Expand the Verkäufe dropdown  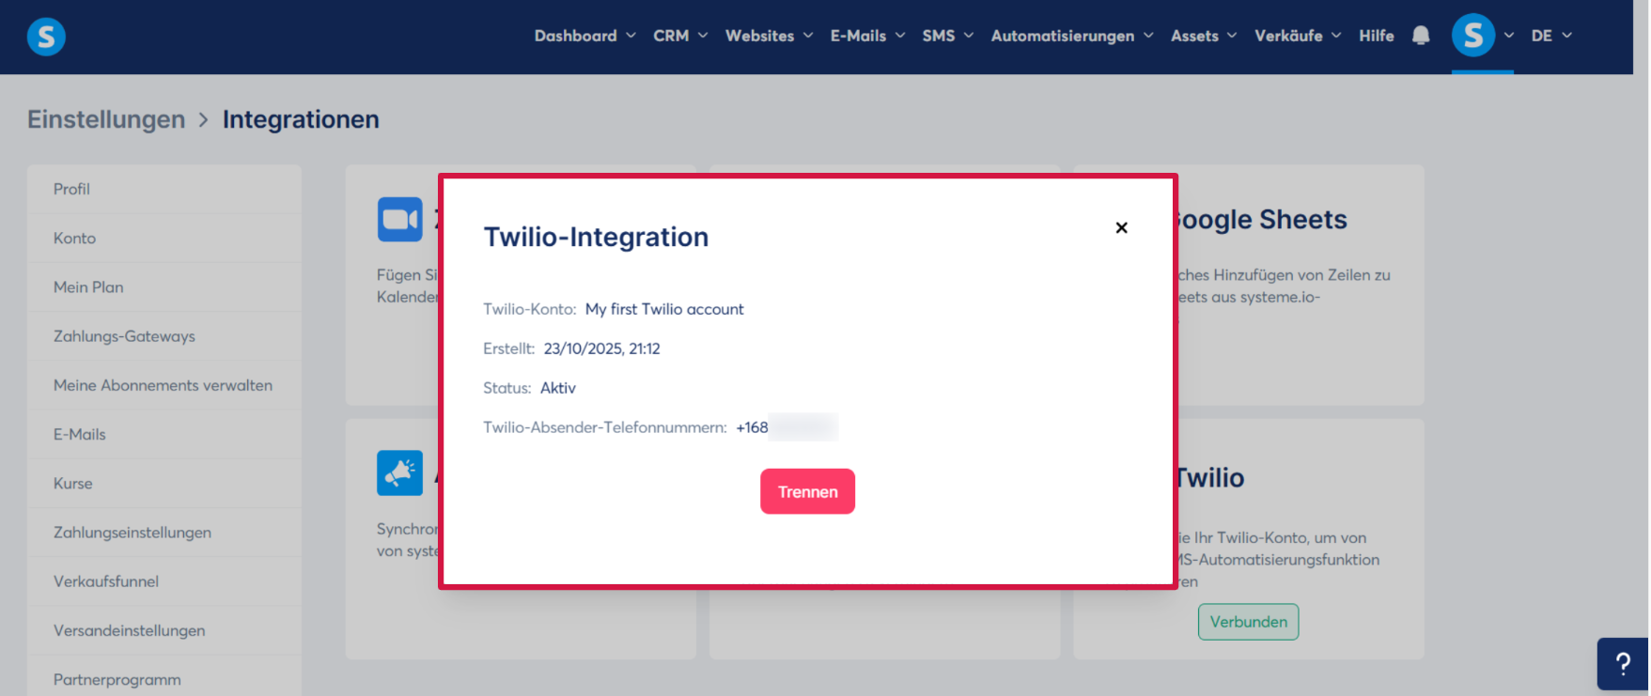pyautogui.click(x=1298, y=36)
